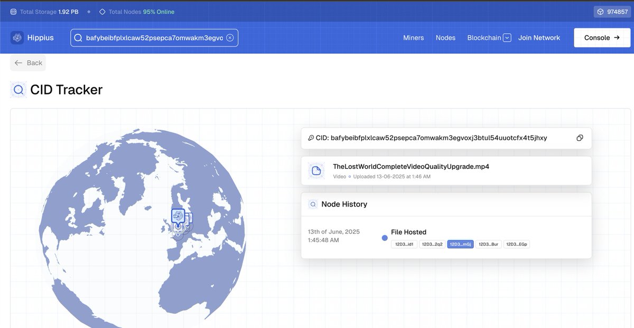
Task: Click the full CID text string
Action: tap(439, 138)
